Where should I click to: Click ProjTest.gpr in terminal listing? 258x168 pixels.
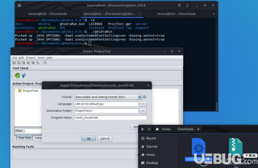pos(120,24)
